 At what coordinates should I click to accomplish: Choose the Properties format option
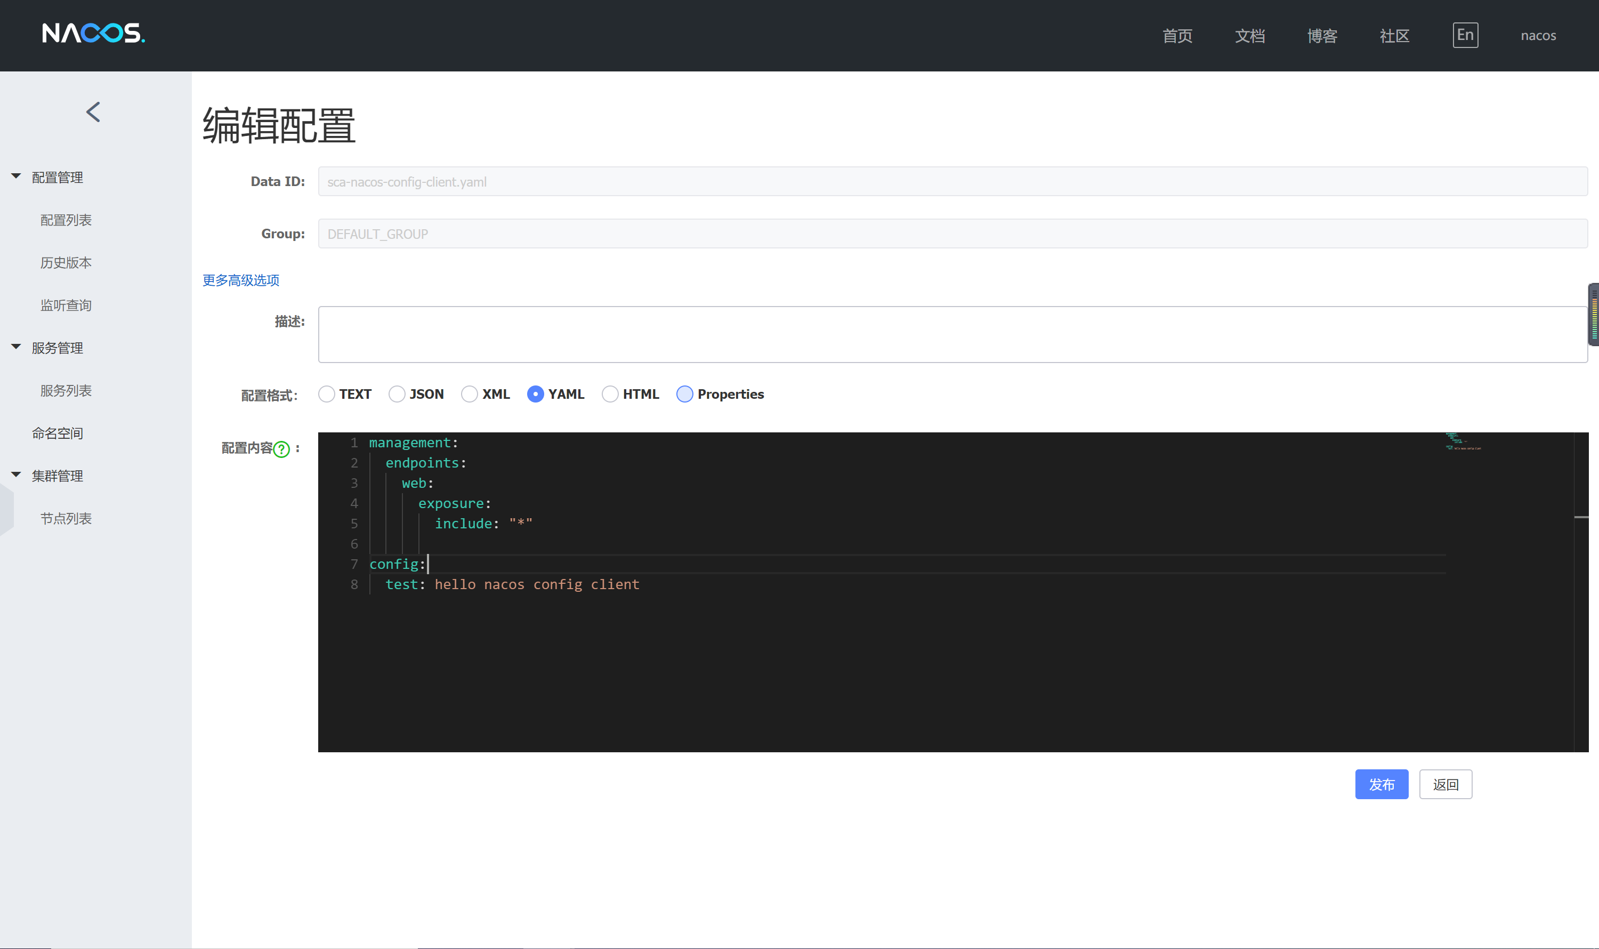(685, 394)
